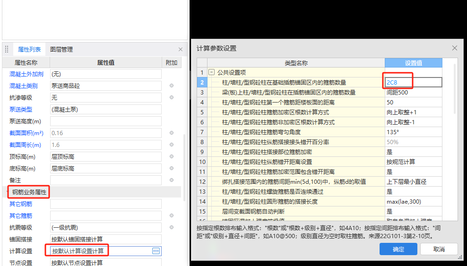This screenshot has width=467, height=266.
Task: Toggle 附加 radio for 截面面积 row
Action: [172, 133]
